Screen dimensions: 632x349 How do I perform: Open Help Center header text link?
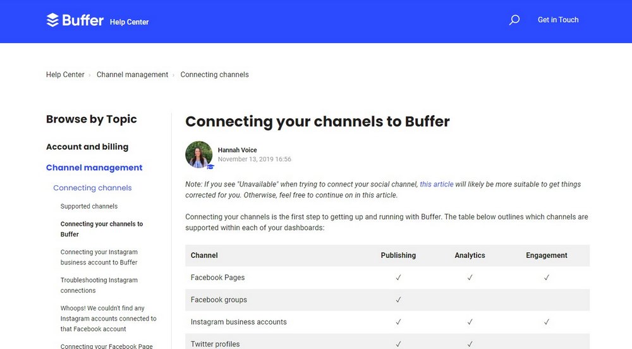(x=129, y=22)
